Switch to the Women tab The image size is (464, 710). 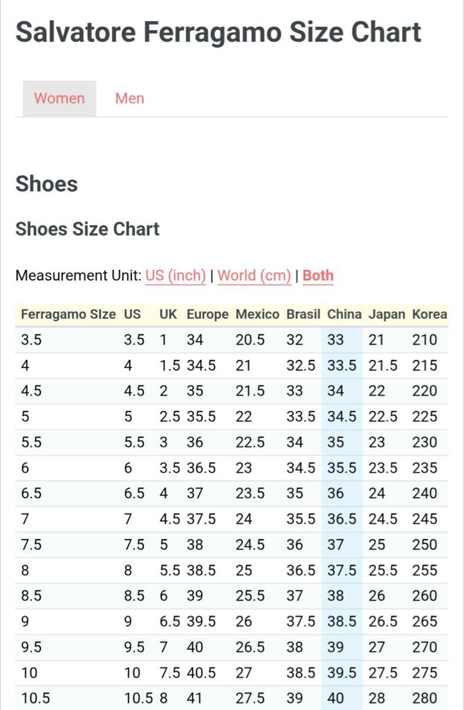(x=59, y=98)
